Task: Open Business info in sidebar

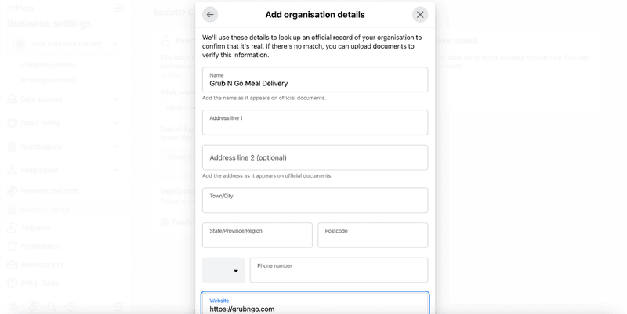Action: 42,265
